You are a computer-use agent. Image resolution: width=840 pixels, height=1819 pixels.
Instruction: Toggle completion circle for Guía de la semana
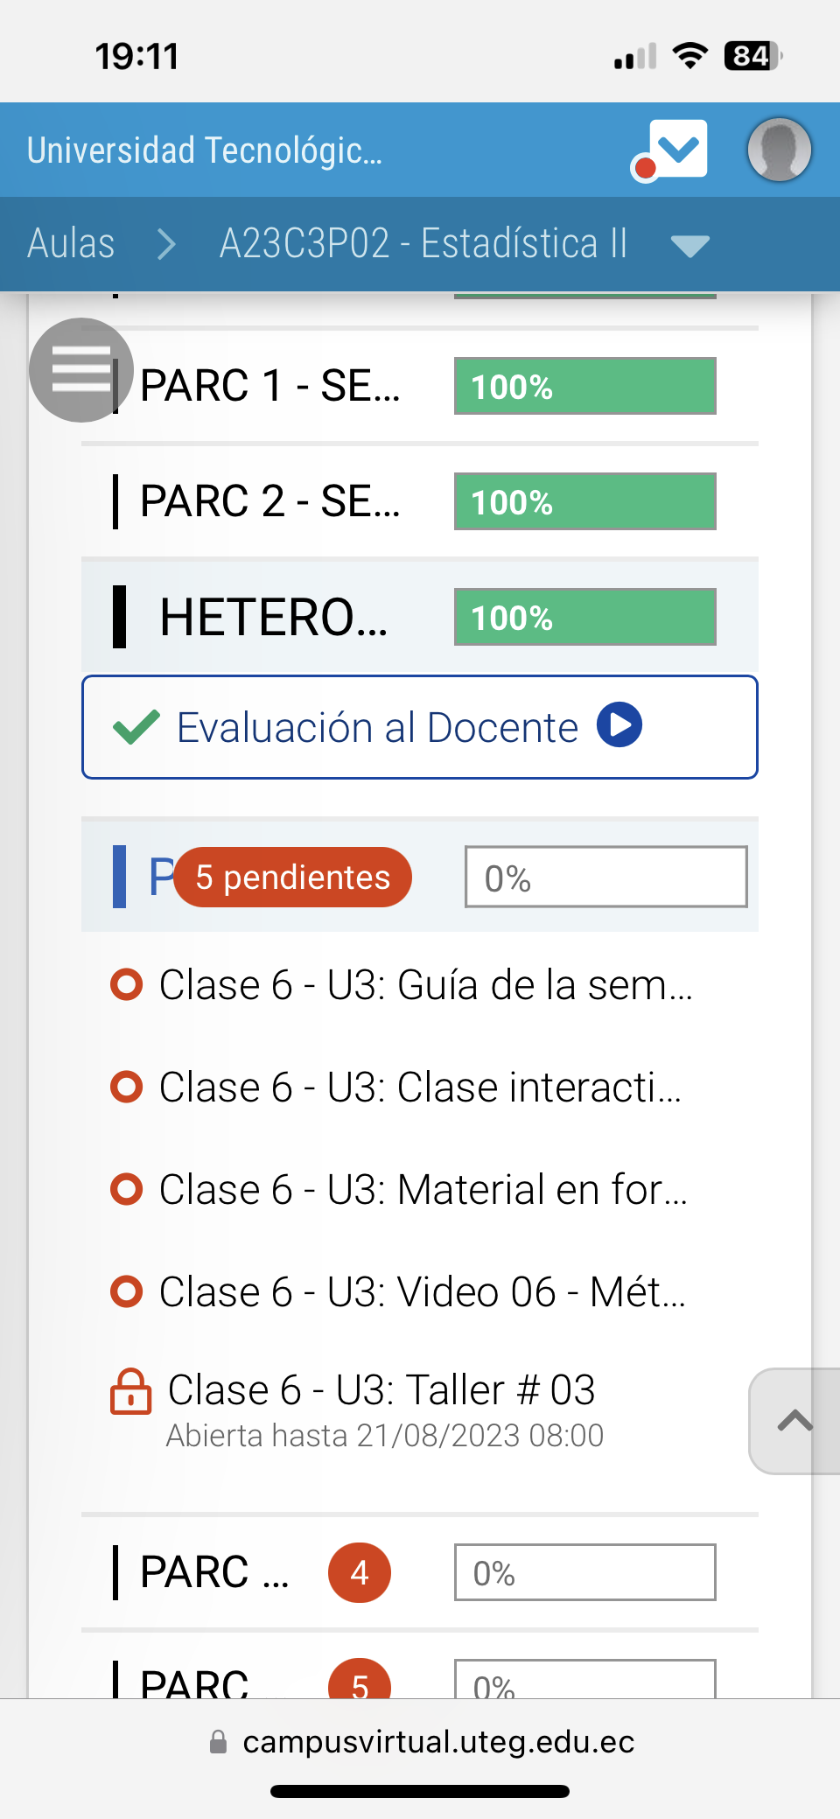pyautogui.click(x=126, y=984)
